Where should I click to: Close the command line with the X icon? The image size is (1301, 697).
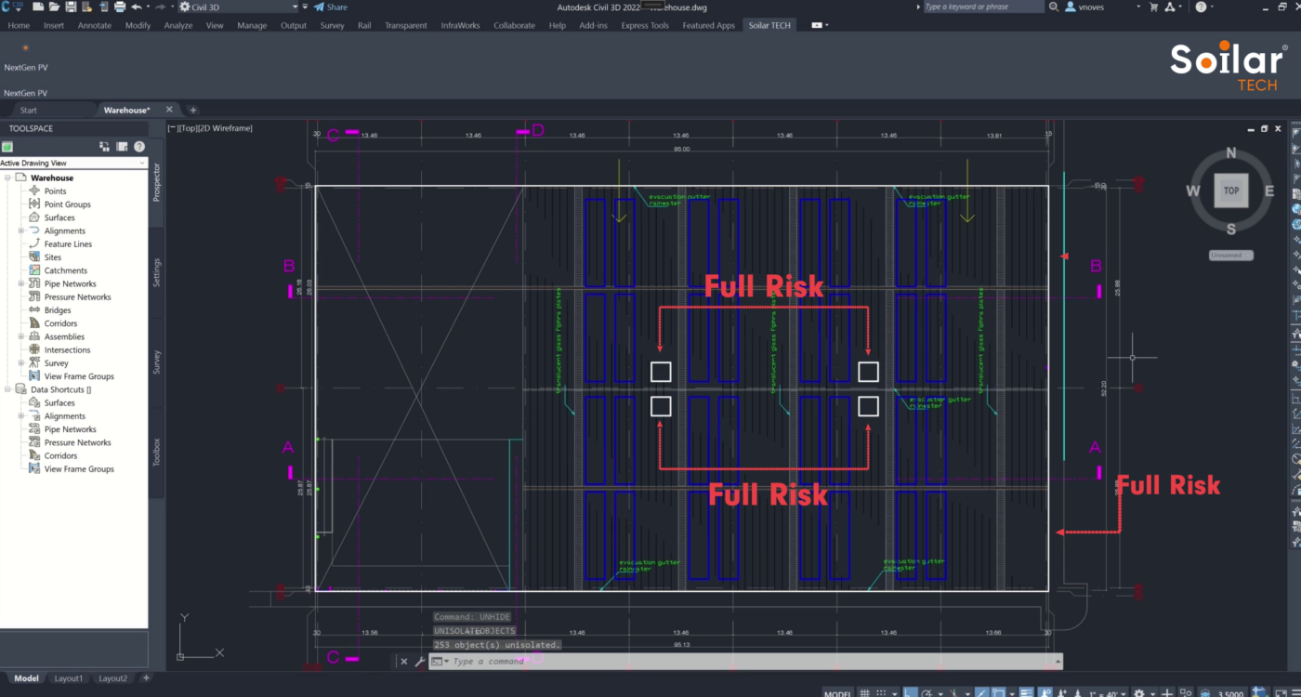(403, 661)
